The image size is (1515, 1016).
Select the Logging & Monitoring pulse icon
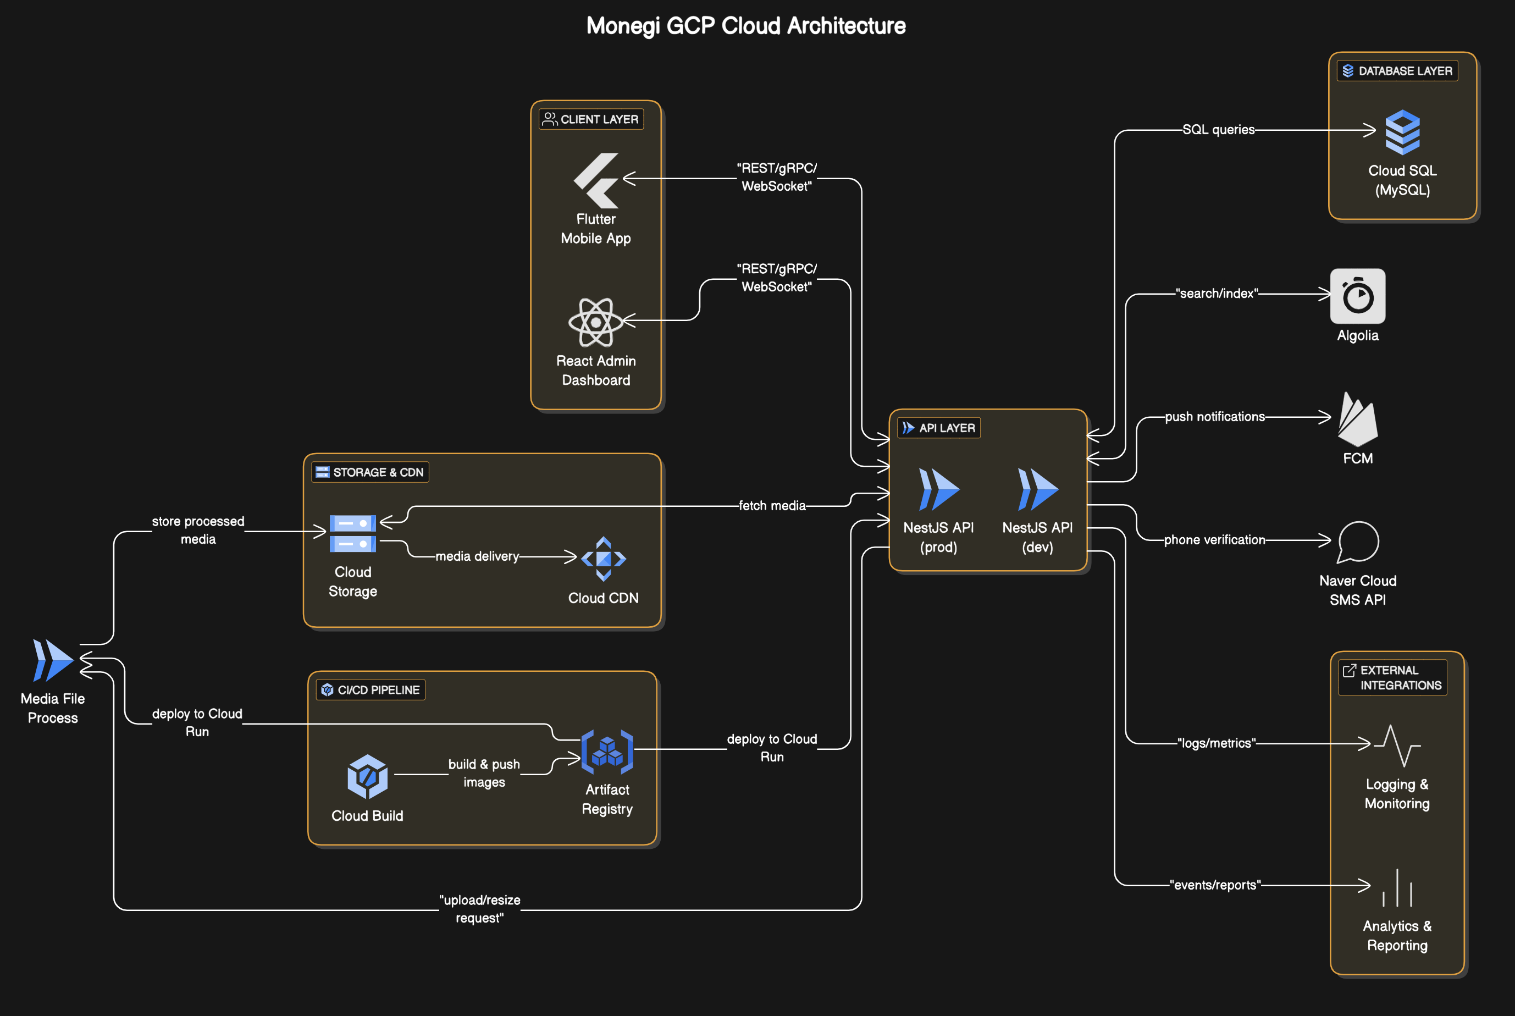[1397, 745]
